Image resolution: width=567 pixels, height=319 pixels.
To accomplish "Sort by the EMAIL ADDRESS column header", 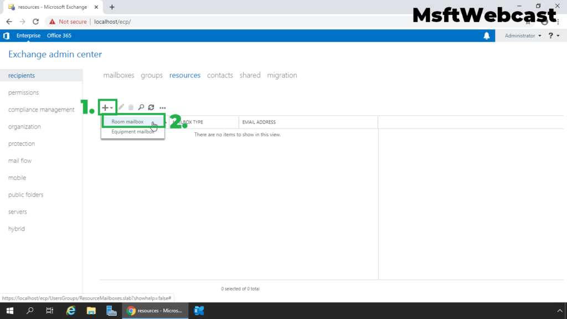I will [x=259, y=122].
